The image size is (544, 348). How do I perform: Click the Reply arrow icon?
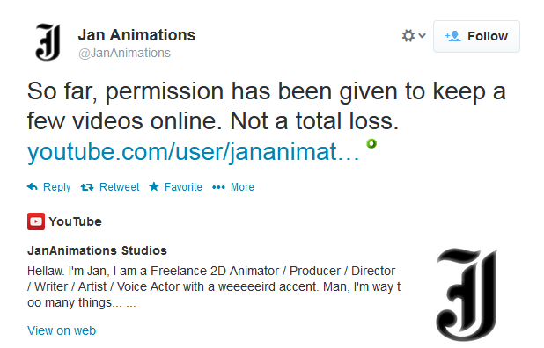tap(33, 187)
